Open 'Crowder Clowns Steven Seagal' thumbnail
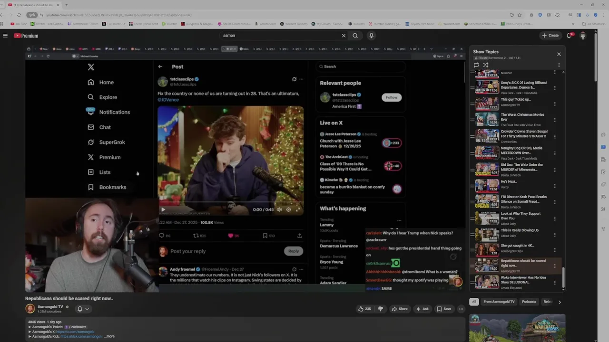The image size is (609, 342). pos(487,136)
